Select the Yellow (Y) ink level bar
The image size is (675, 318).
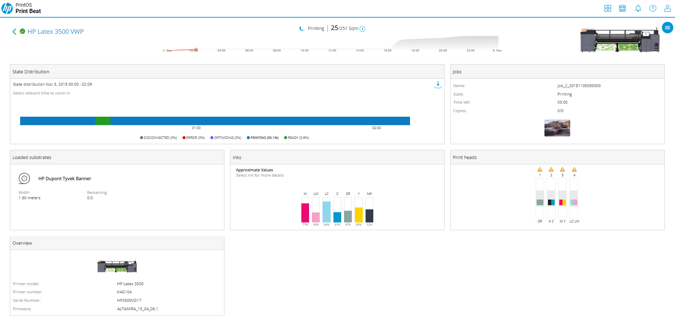click(359, 210)
